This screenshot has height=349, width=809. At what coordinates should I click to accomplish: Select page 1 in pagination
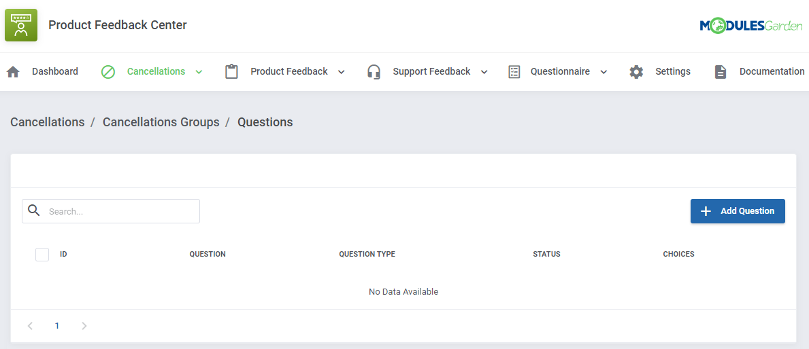click(56, 326)
